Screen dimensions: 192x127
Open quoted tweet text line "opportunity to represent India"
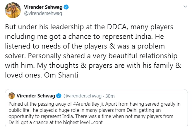pyautogui.click(x=41, y=116)
